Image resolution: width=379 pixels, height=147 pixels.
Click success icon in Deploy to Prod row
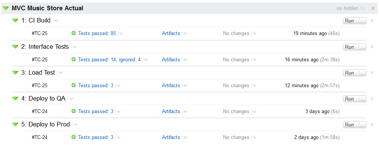pos(74,137)
